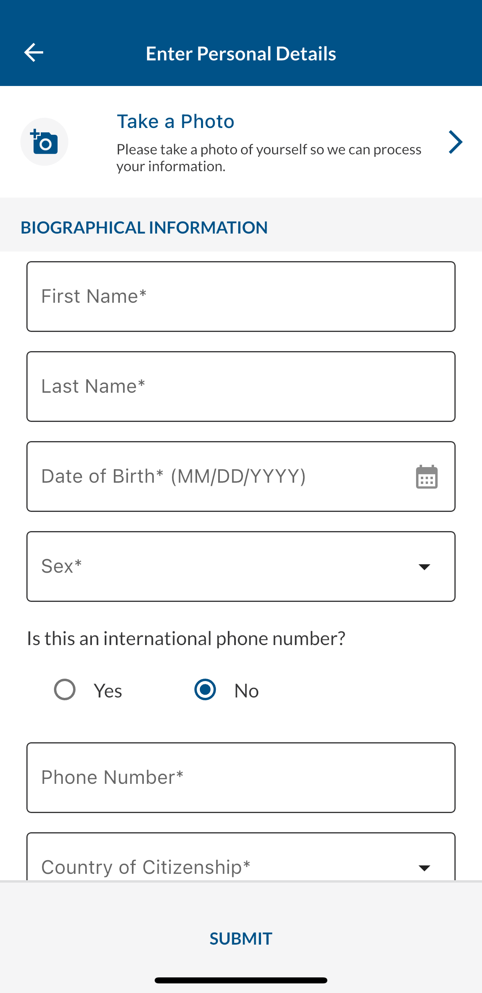This screenshot has height=993, width=482.
Task: Tap the photo instructions description text
Action: coord(269,158)
